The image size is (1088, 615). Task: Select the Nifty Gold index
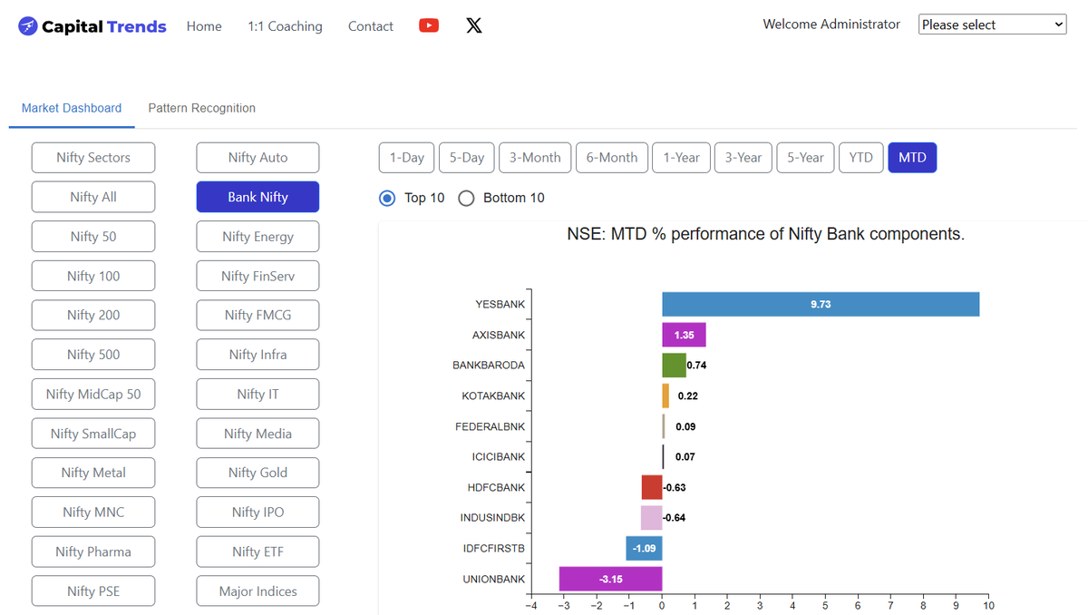pos(258,473)
